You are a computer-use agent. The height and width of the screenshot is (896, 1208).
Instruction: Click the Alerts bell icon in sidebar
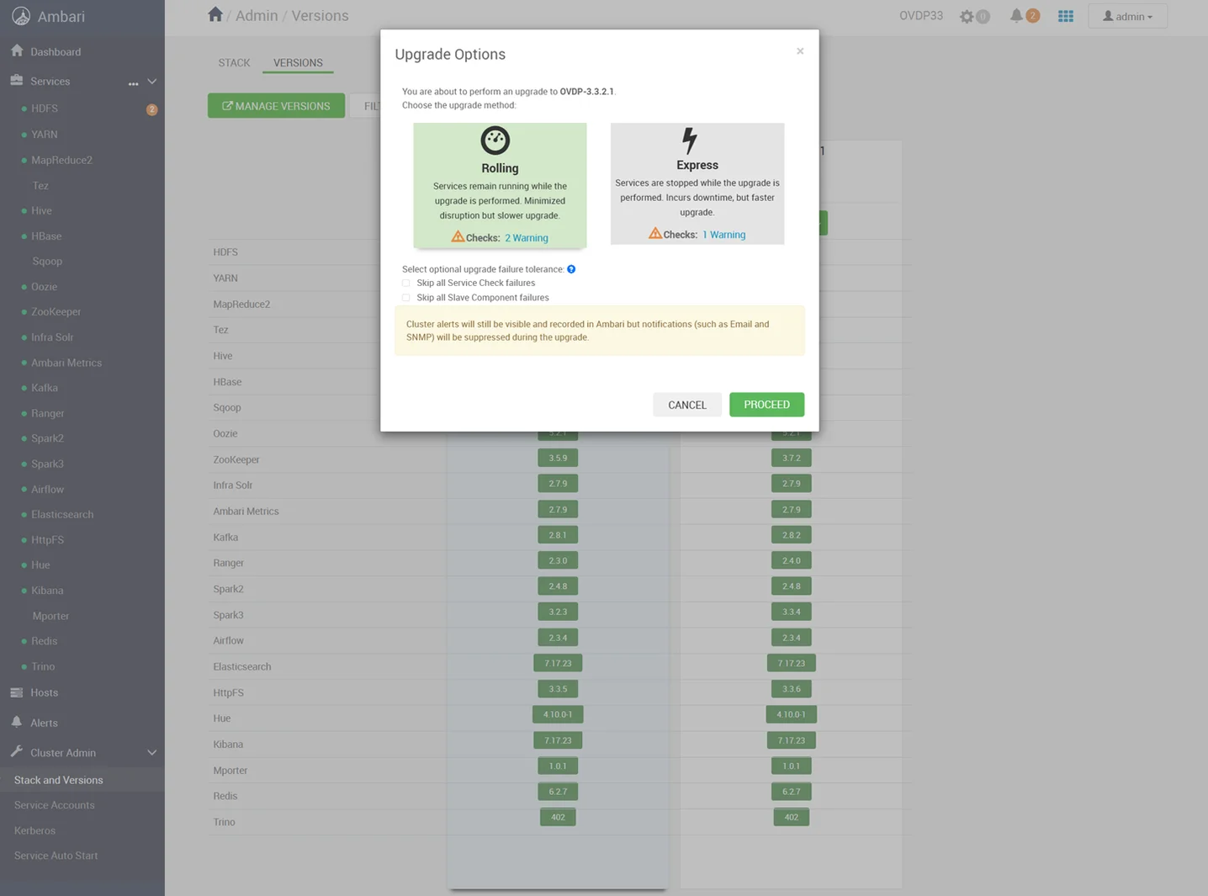tap(17, 722)
